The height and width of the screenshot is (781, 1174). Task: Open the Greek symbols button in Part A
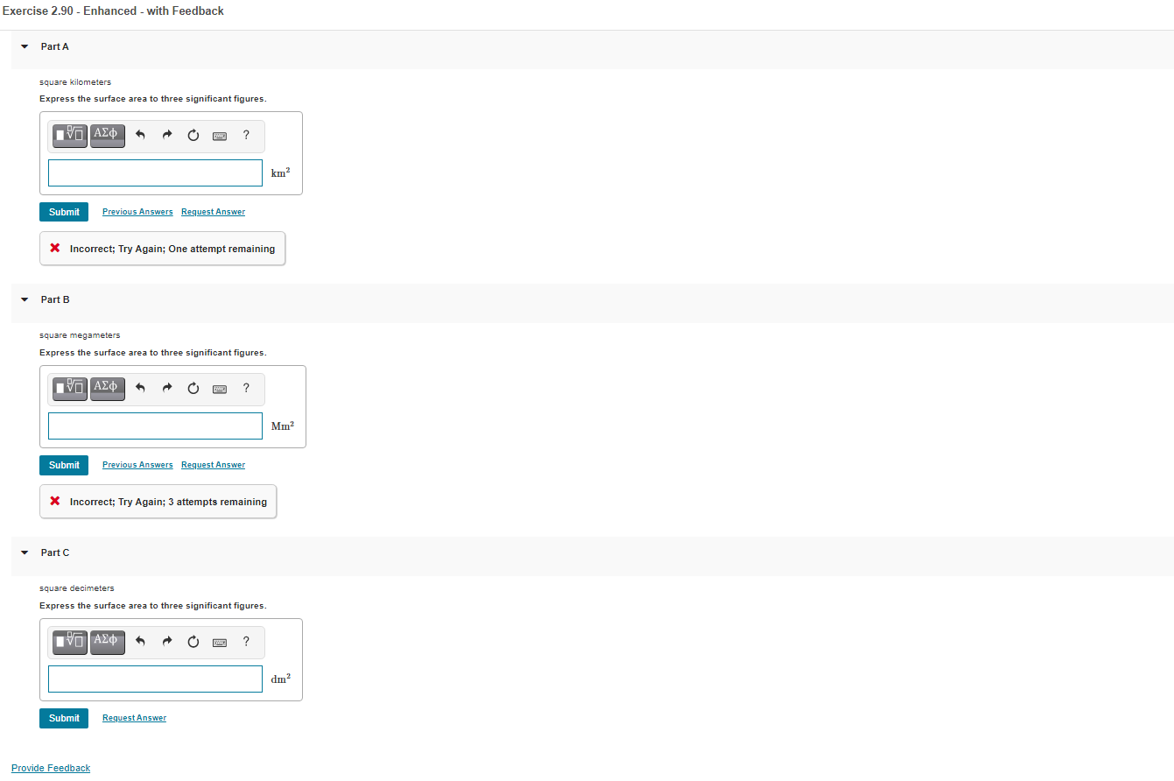tap(108, 136)
